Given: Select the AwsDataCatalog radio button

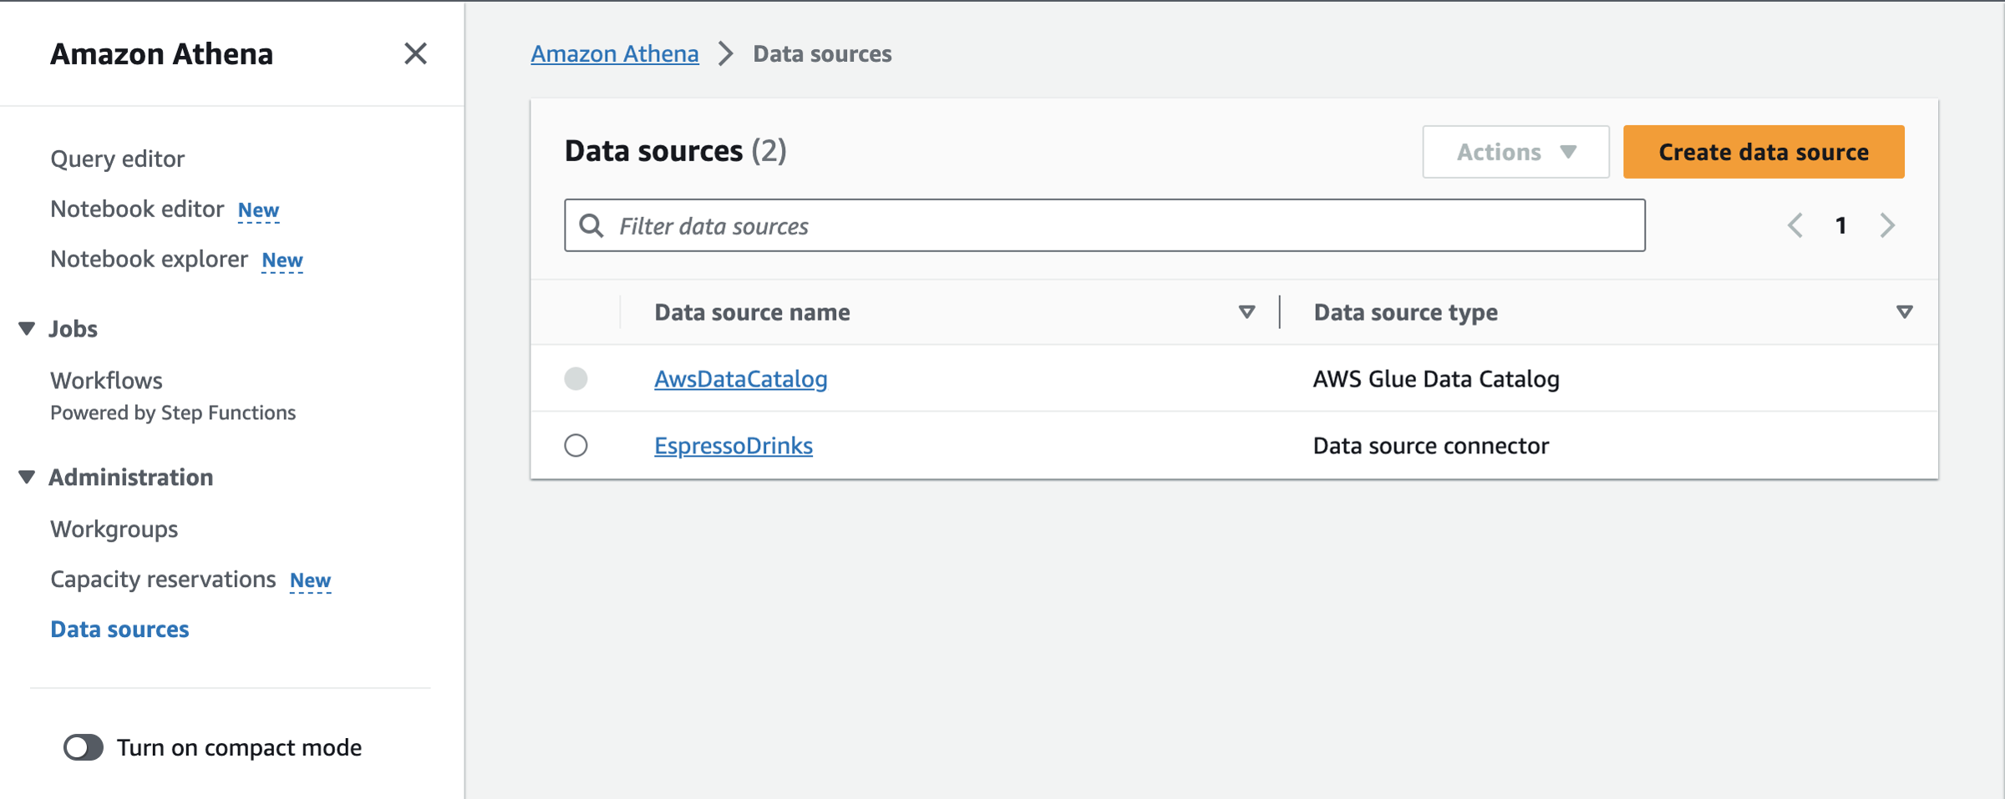Looking at the screenshot, I should click(576, 378).
